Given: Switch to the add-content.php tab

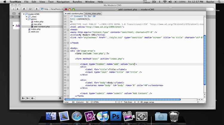Looking at the screenshot, I should [74, 13].
